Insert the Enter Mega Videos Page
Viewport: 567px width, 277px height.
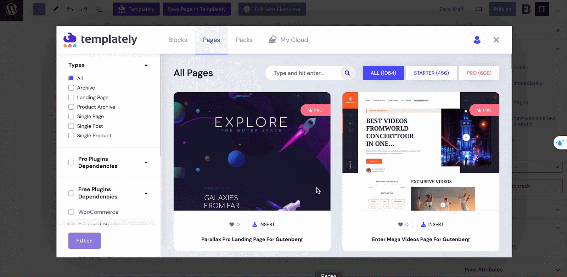click(432, 224)
